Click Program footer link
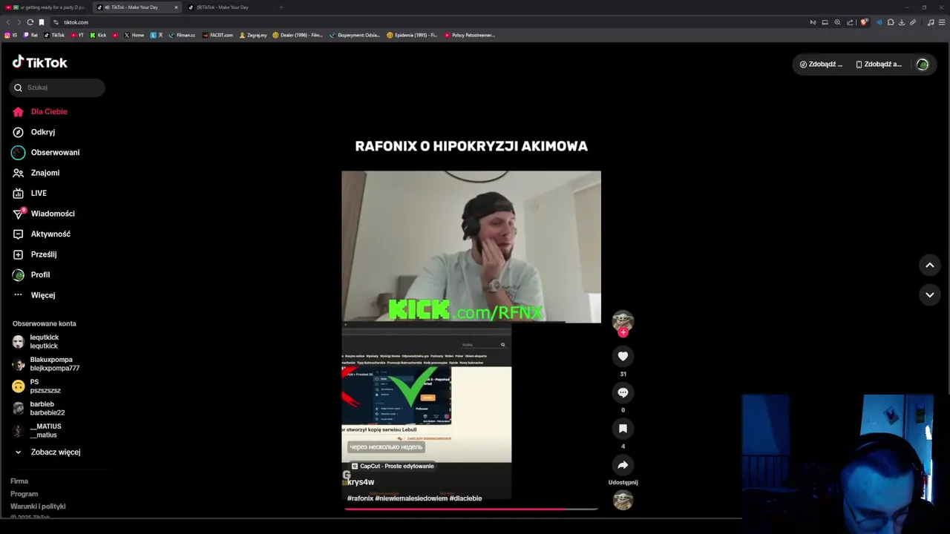 tap(24, 494)
